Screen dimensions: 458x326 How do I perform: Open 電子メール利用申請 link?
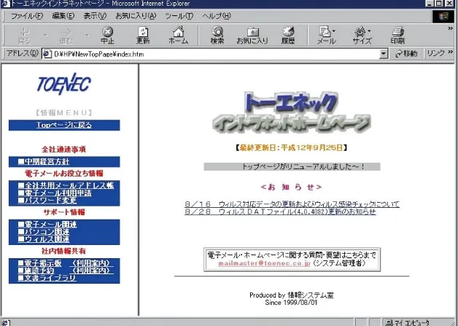click(x=55, y=193)
